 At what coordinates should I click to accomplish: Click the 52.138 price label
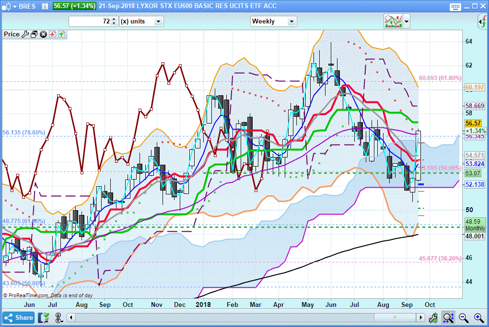pyautogui.click(x=475, y=184)
